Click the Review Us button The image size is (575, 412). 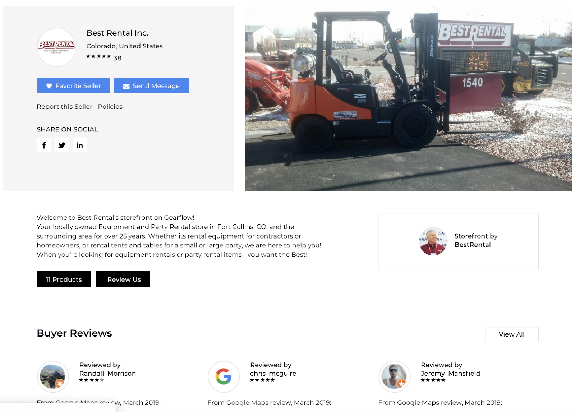click(123, 279)
